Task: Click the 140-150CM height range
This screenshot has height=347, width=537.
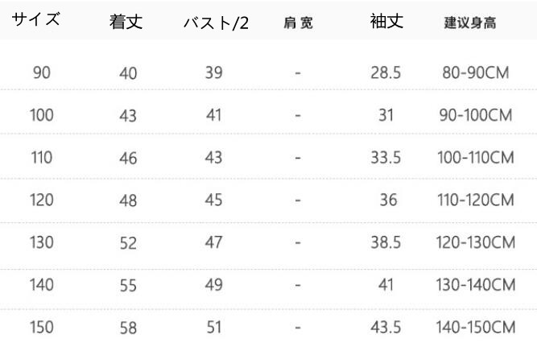Action: click(x=476, y=327)
